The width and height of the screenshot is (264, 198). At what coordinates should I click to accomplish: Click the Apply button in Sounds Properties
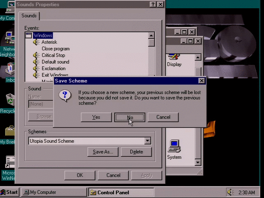tap(146, 175)
